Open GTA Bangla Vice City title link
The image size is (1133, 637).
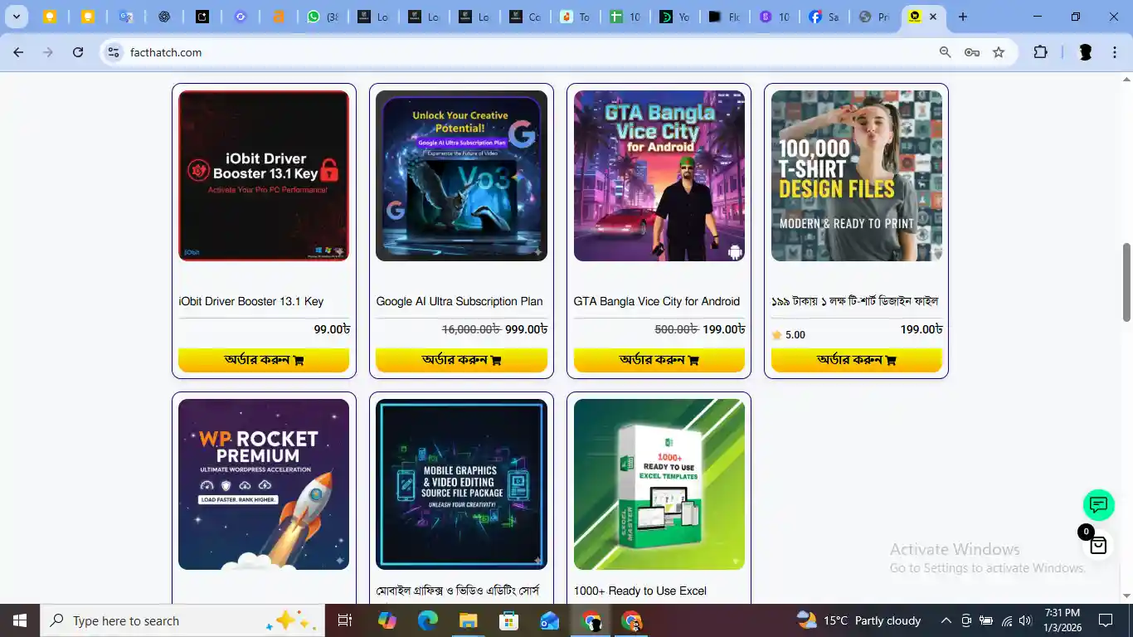pyautogui.click(x=657, y=301)
